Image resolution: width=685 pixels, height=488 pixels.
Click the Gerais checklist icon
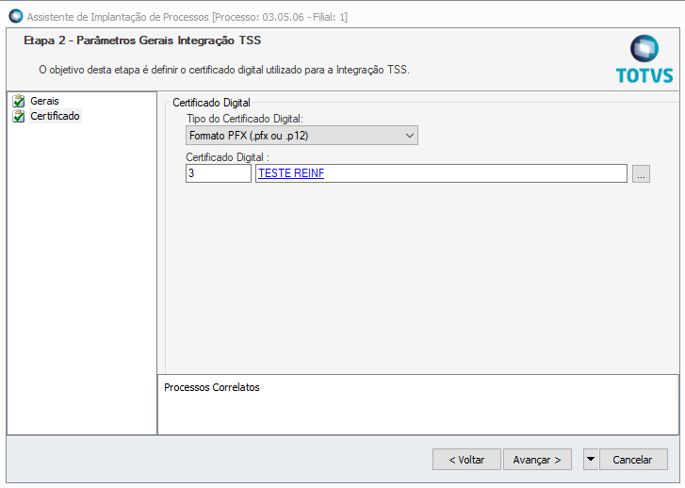(x=19, y=101)
